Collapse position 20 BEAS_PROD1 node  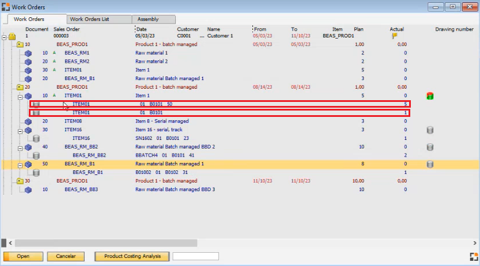pyautogui.click(x=12, y=88)
